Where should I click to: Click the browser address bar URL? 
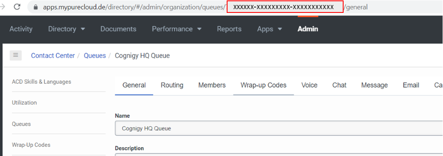[x=205, y=7]
